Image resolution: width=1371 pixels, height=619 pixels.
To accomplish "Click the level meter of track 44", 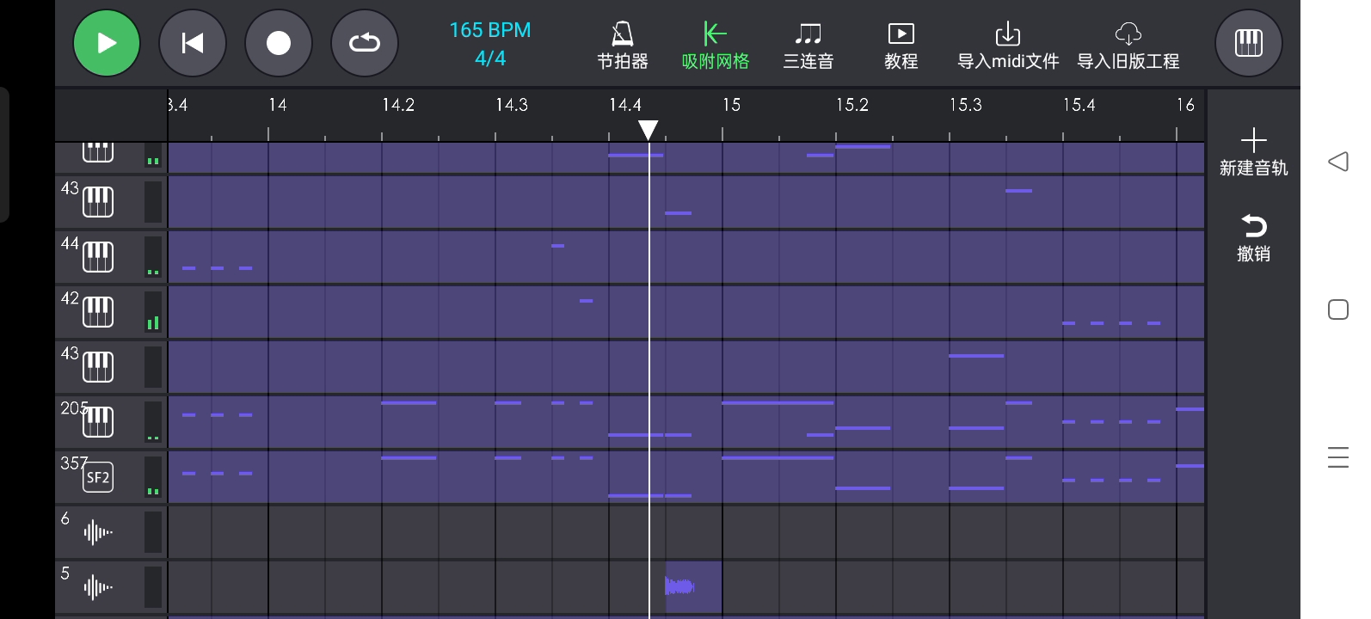I will [x=153, y=257].
